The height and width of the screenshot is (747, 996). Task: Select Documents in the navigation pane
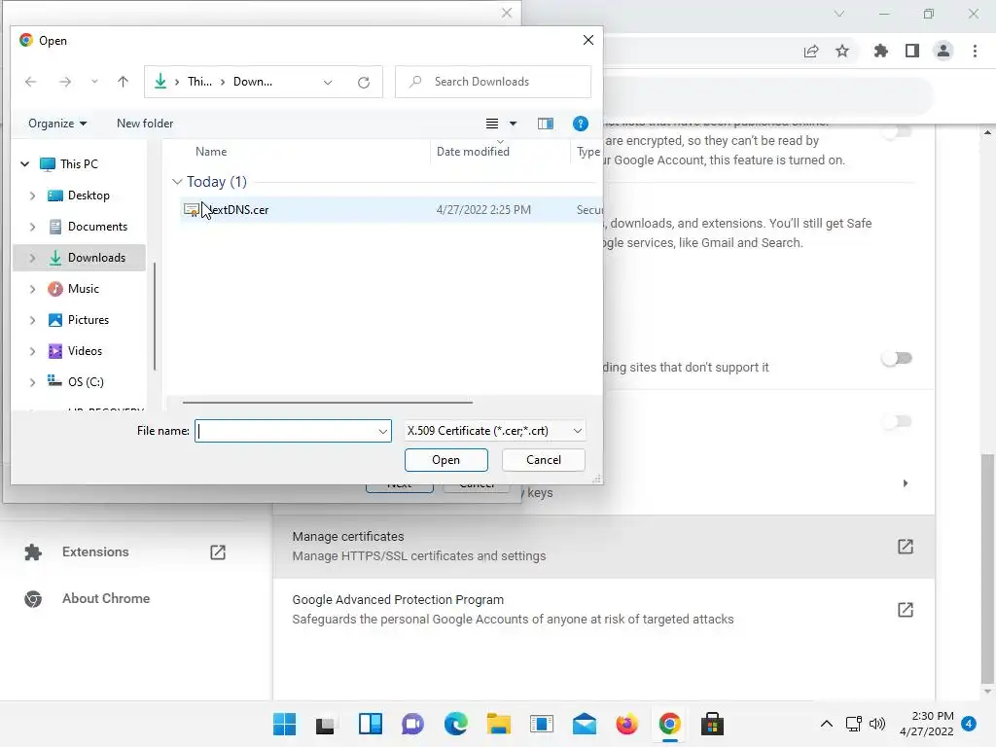[97, 226]
